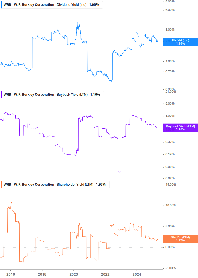Click the 6.00% tick on dividend yield axis
The width and height of the screenshot is (198, 278).
[x=170, y=10]
